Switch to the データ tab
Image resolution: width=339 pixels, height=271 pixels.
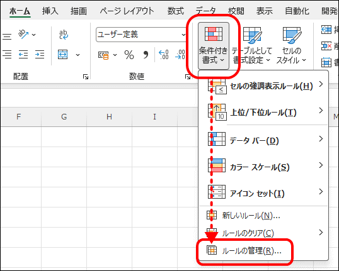[206, 11]
